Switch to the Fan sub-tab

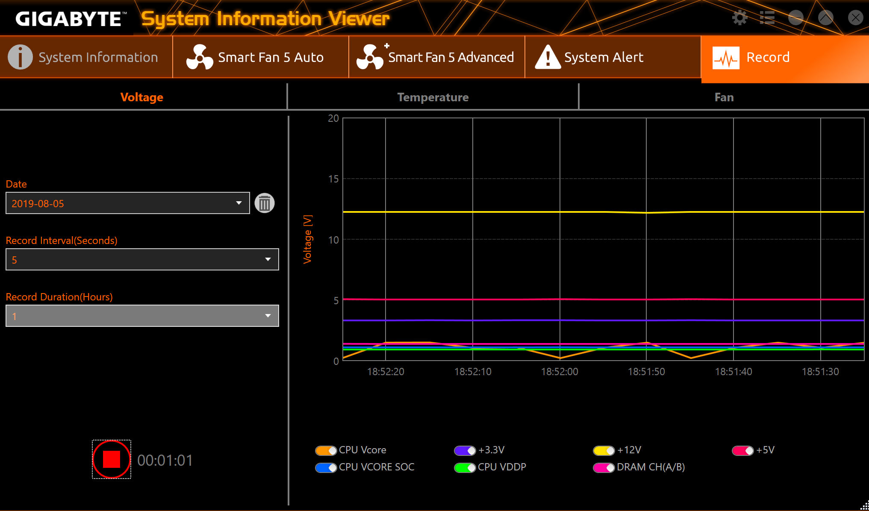click(724, 97)
